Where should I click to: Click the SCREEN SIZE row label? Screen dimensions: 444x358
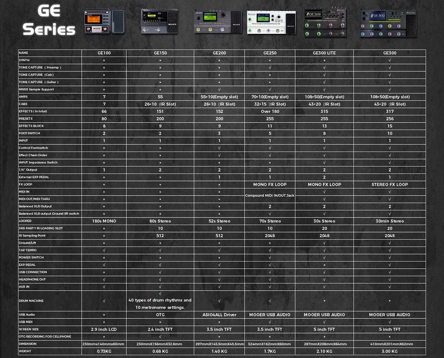pyautogui.click(x=29, y=329)
